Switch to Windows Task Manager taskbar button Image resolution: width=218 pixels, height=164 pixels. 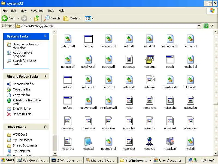click(x=33, y=160)
